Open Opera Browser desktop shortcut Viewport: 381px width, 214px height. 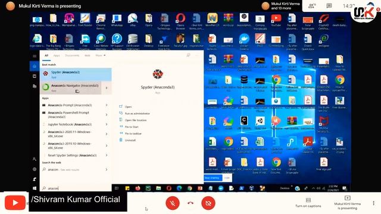(180, 21)
